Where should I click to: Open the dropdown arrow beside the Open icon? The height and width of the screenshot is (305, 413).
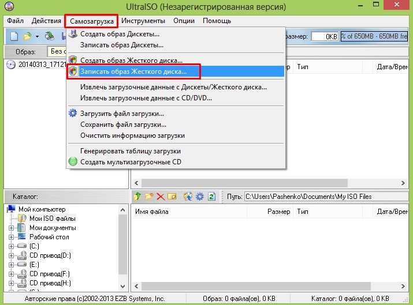37,36
